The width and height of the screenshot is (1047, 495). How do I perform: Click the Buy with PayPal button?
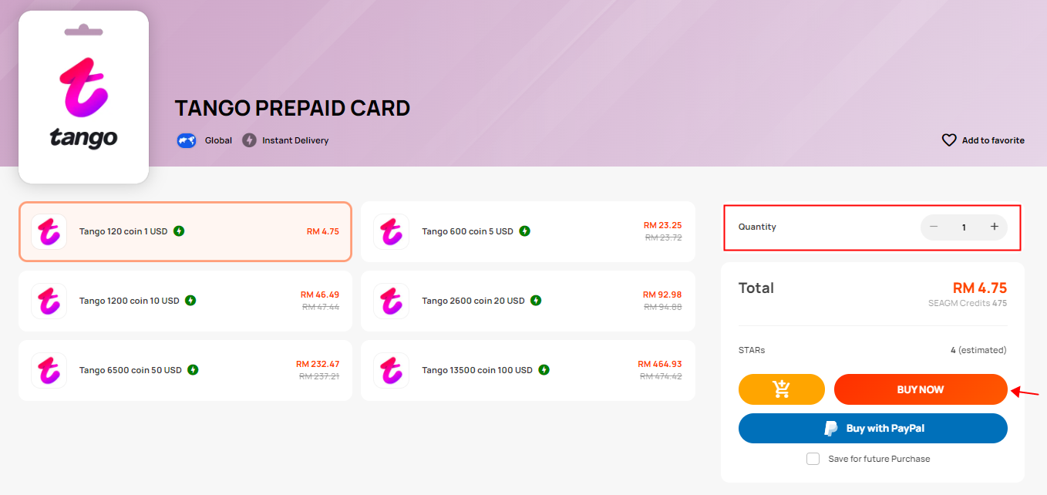pyautogui.click(x=873, y=429)
